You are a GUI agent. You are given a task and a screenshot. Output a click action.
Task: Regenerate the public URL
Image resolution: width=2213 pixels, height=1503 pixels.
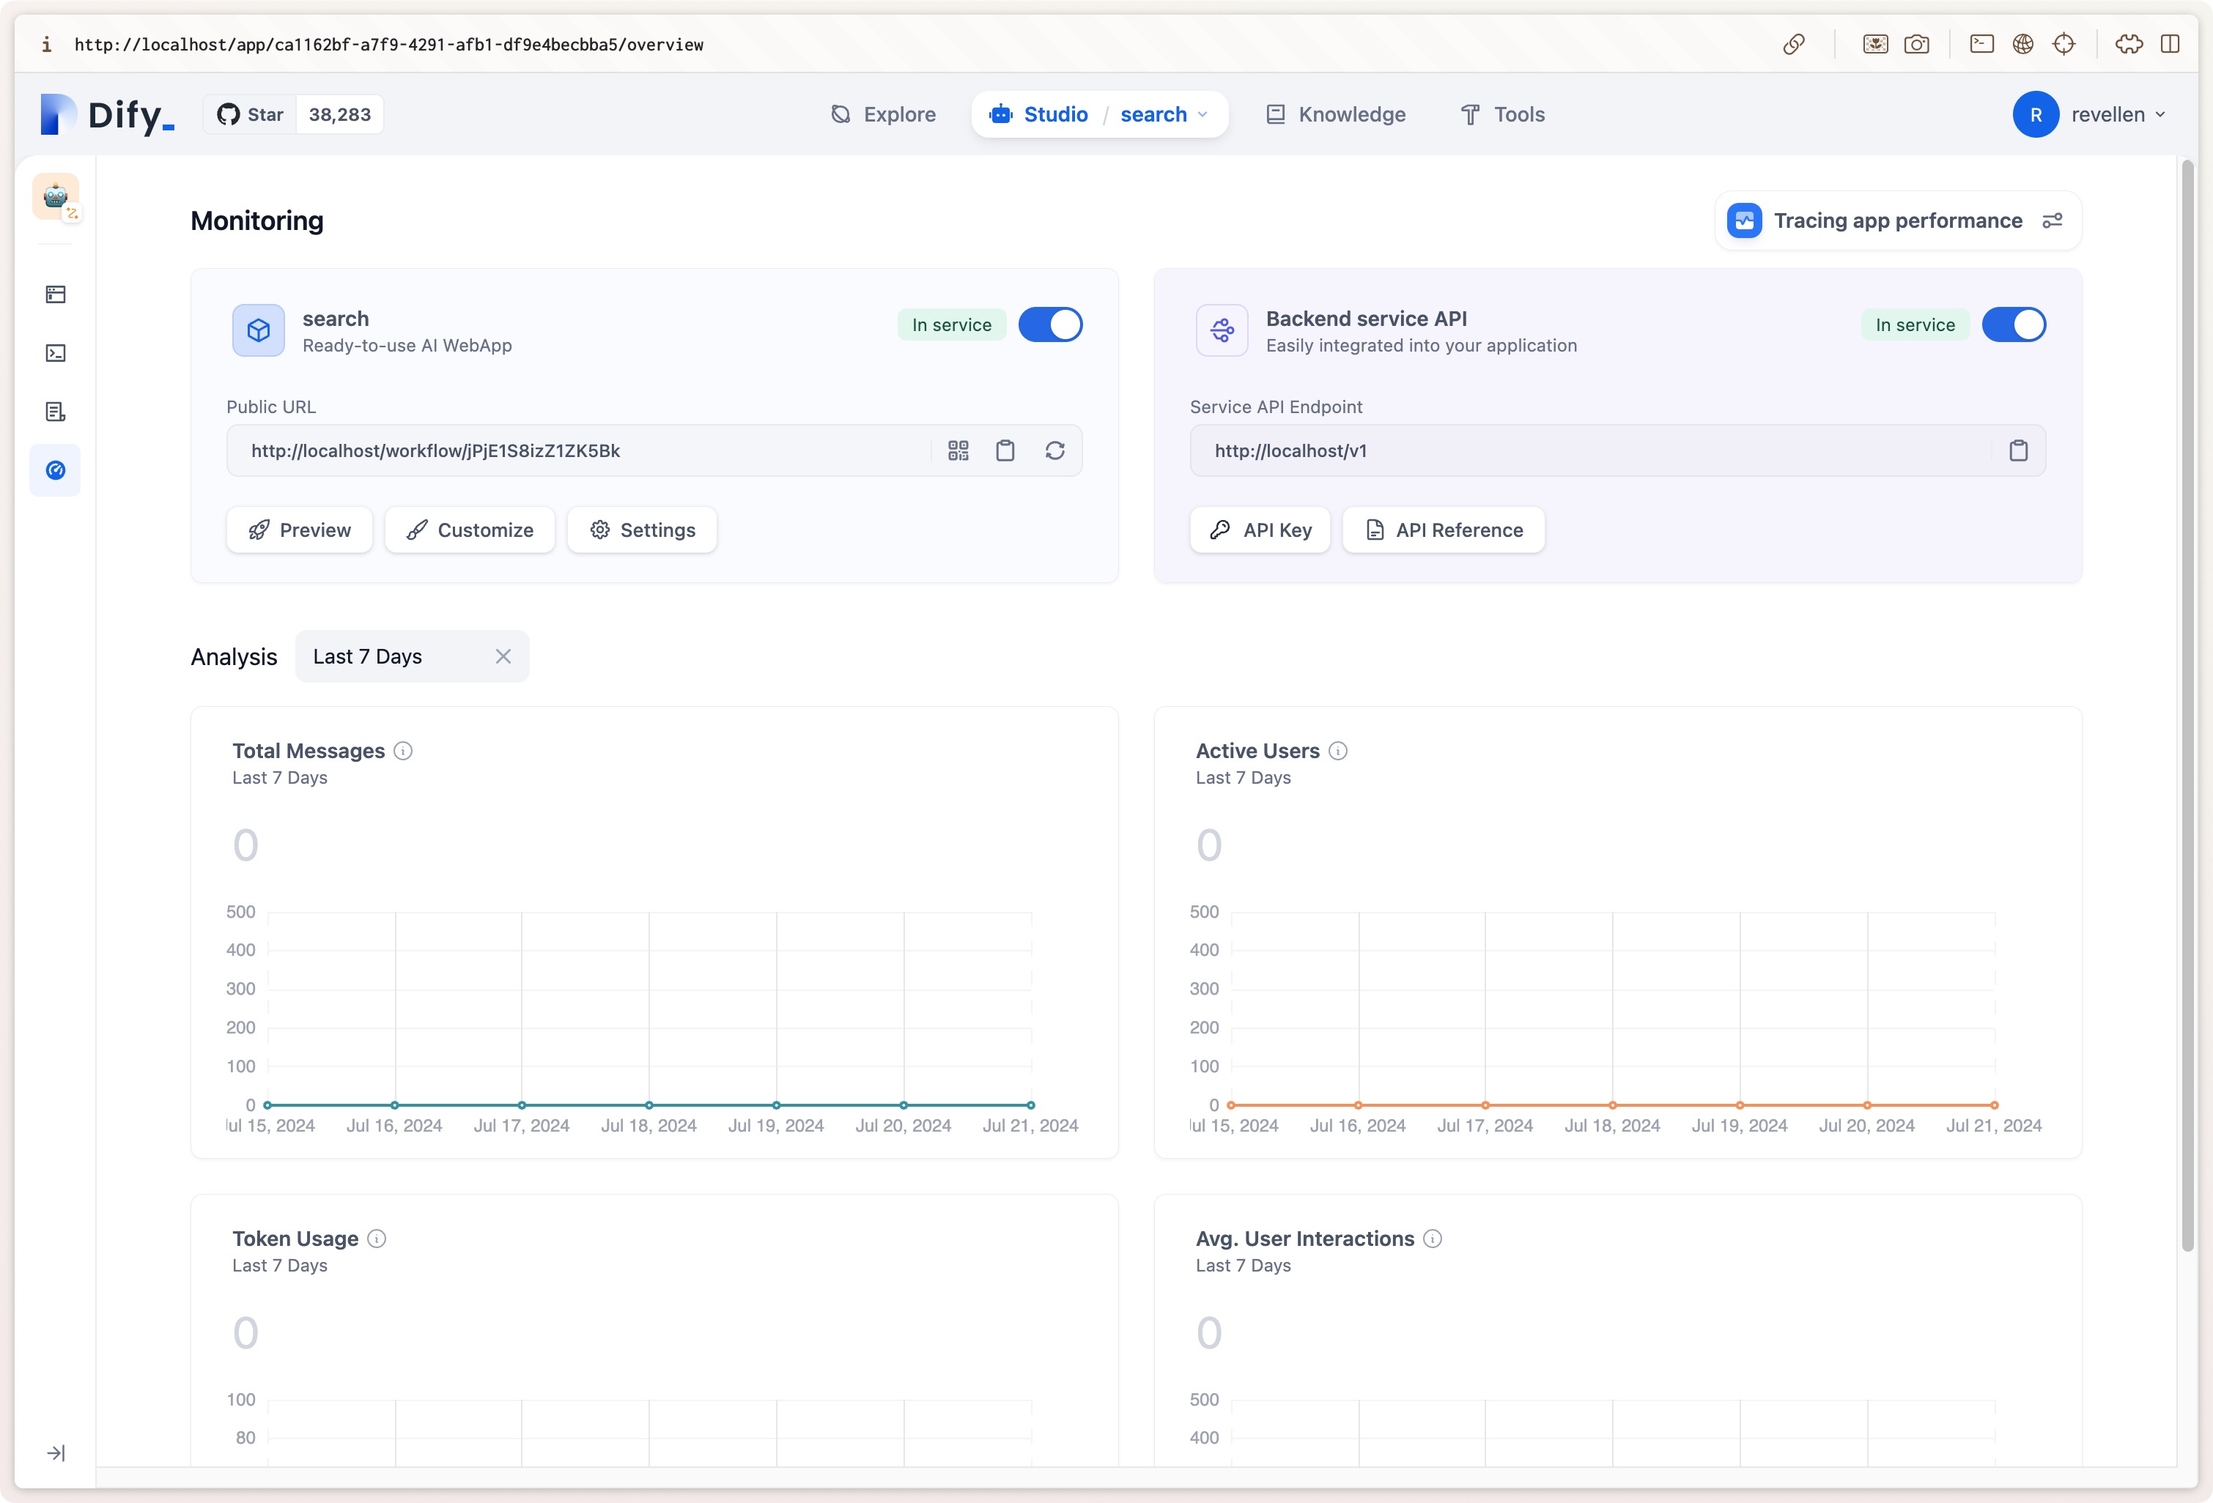[1054, 450]
